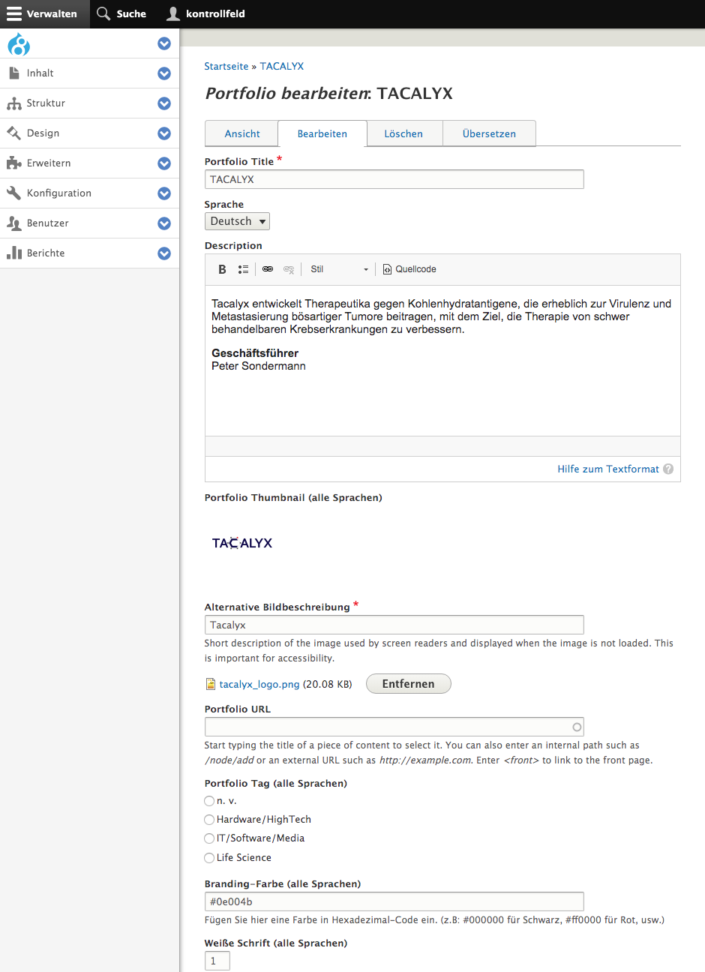Switch to the Bearbeiten tab
This screenshot has height=972, width=705.
click(322, 133)
